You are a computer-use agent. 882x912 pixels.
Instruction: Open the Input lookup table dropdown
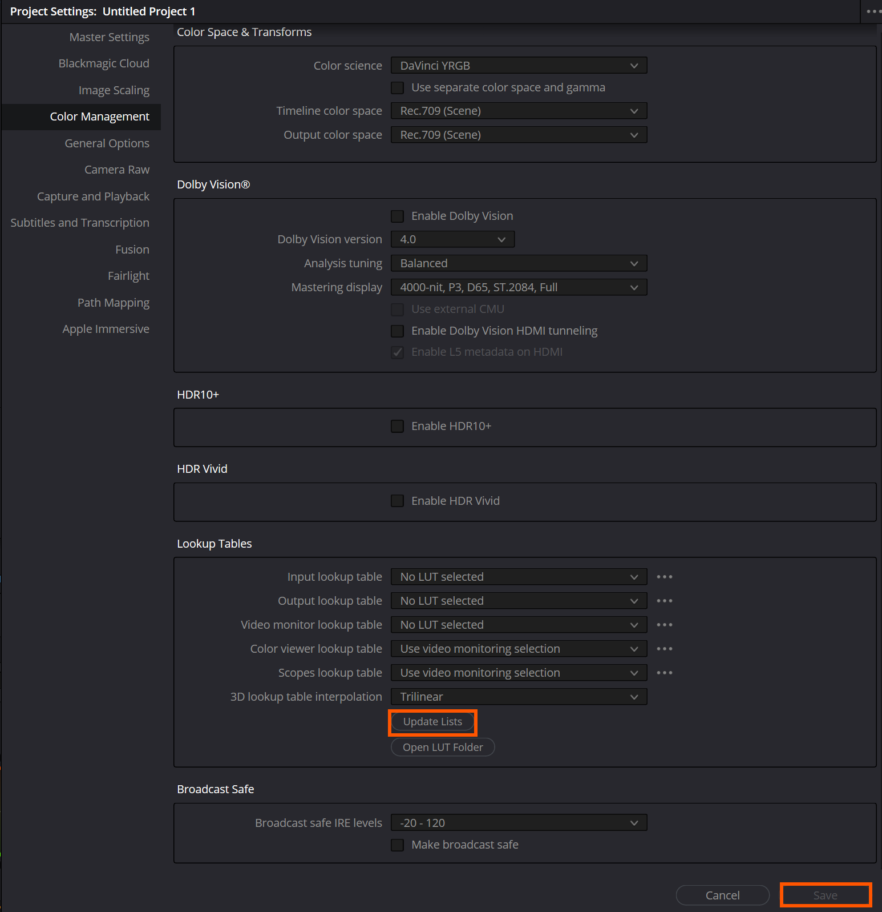[x=519, y=577]
